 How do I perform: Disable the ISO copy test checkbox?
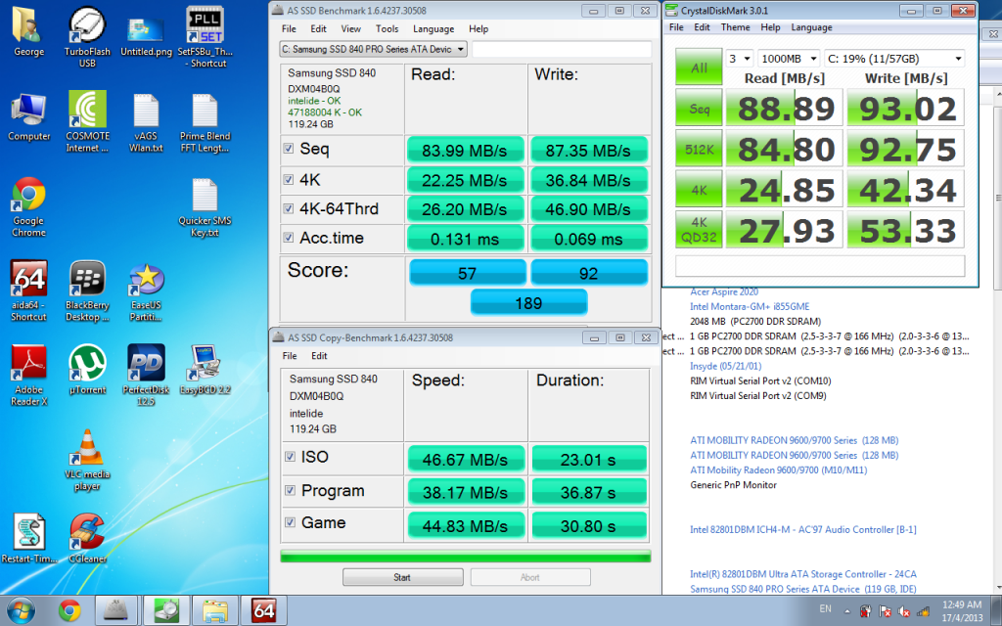tap(289, 457)
